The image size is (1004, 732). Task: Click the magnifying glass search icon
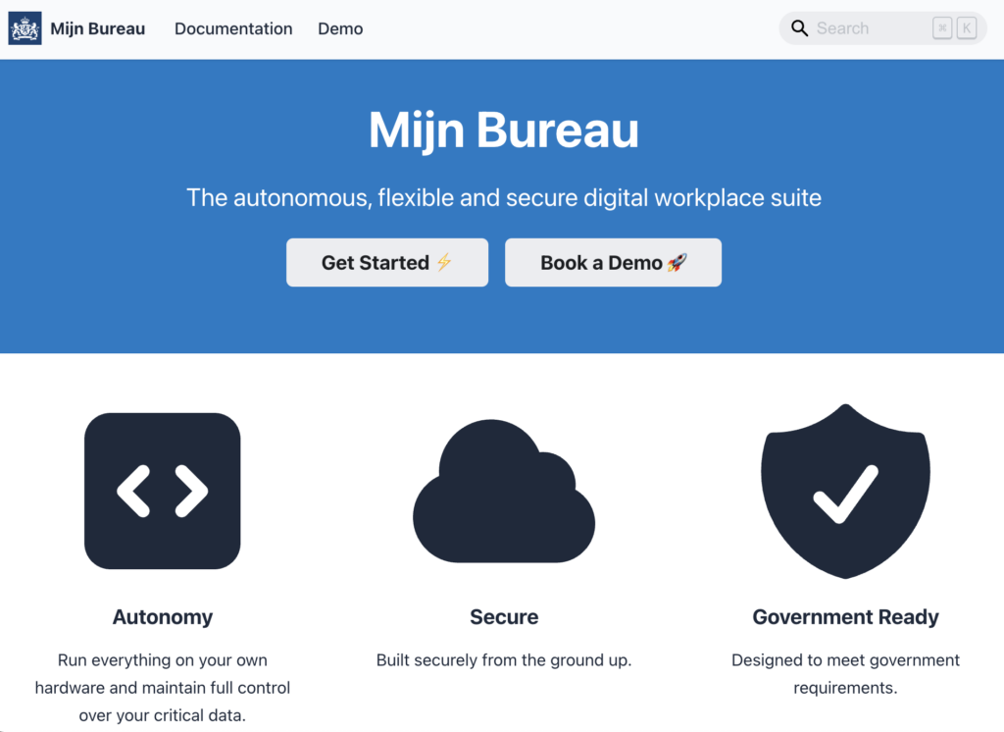click(800, 28)
